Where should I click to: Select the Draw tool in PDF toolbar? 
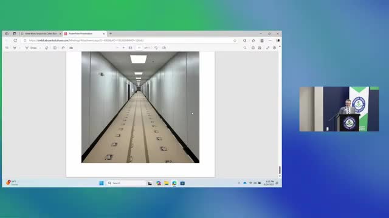31,48
